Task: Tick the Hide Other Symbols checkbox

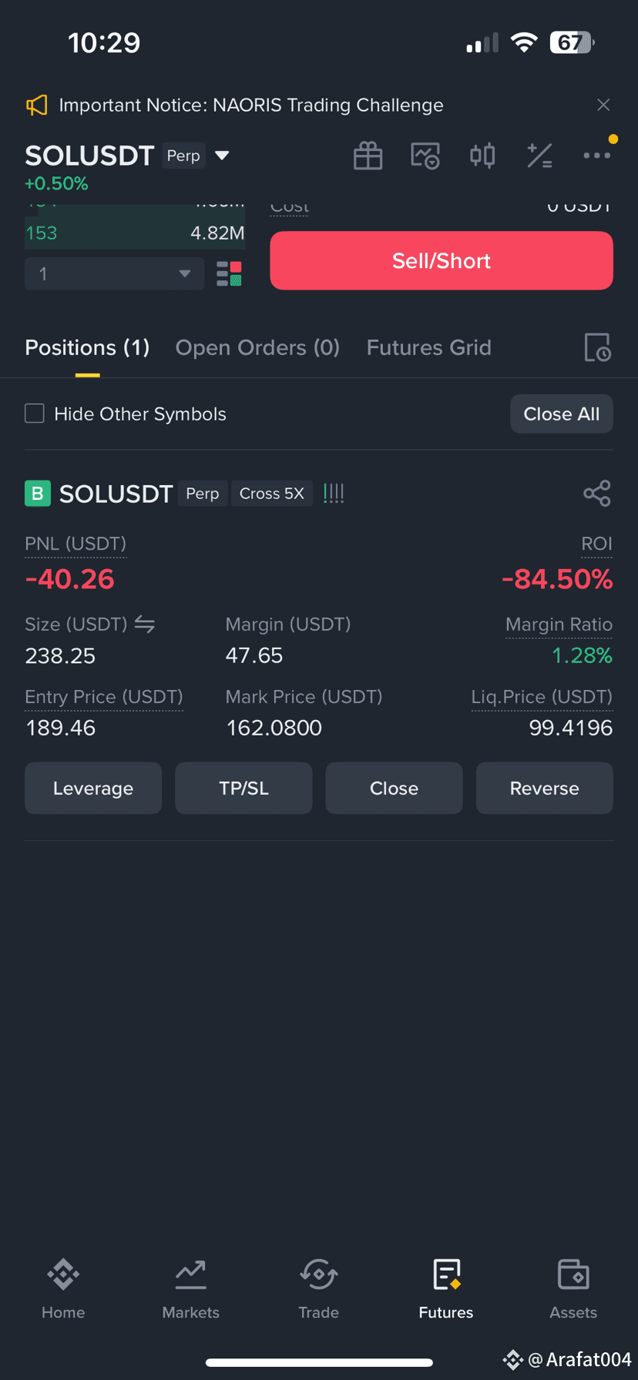Action: pos(35,414)
